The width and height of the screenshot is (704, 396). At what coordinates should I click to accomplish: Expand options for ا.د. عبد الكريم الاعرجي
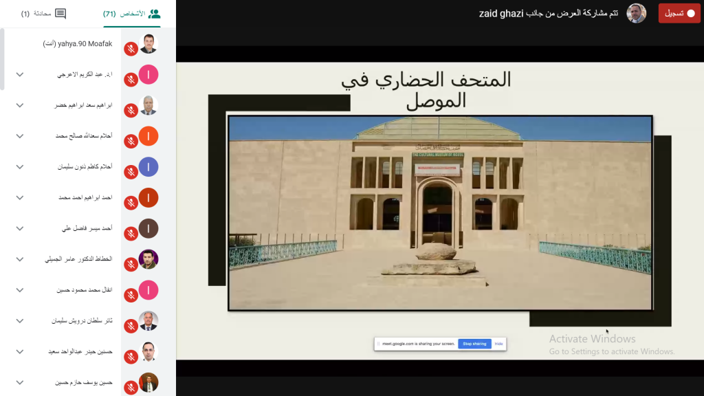click(x=20, y=74)
